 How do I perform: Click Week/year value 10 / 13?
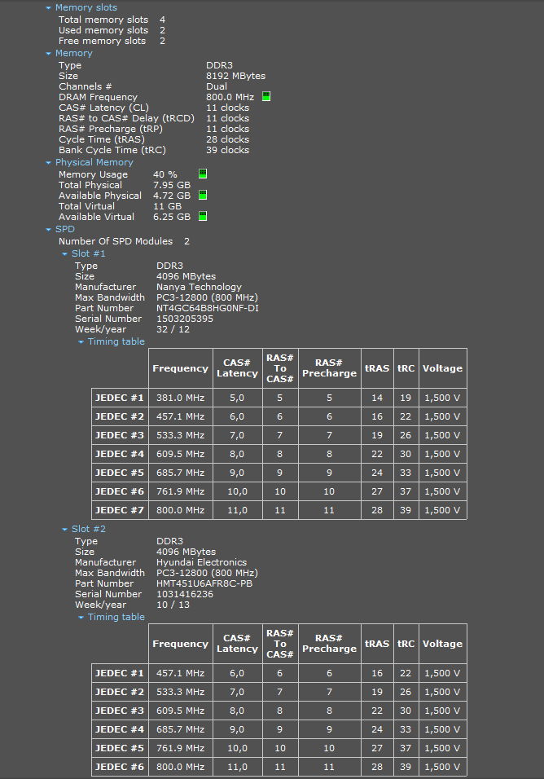click(173, 605)
